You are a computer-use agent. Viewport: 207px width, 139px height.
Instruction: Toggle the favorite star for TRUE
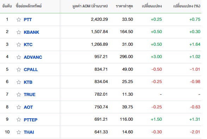pyautogui.click(x=19, y=94)
